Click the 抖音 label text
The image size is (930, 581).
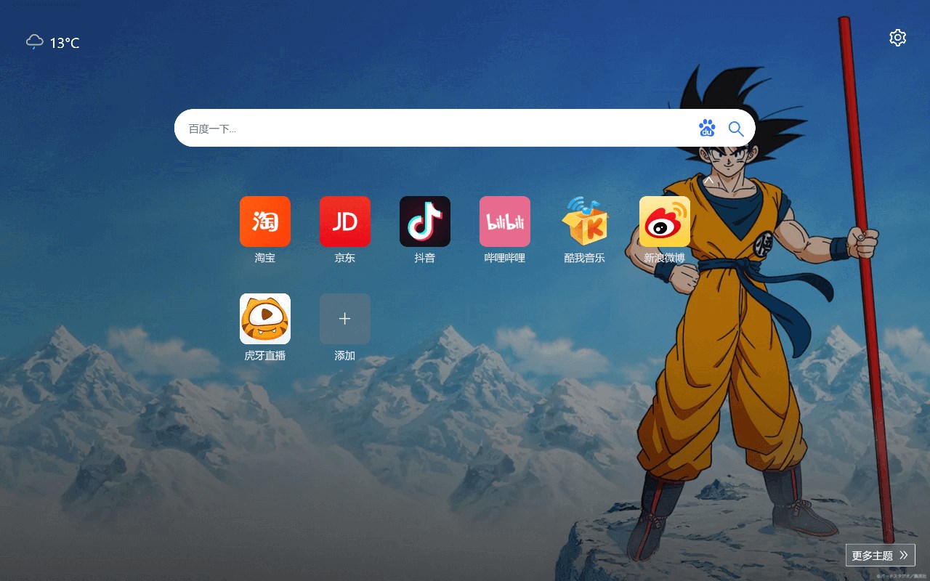pos(425,258)
